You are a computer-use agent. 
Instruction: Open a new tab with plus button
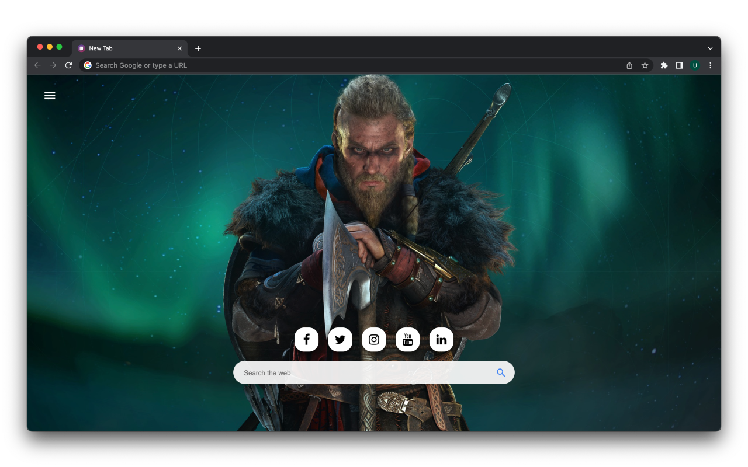(198, 48)
